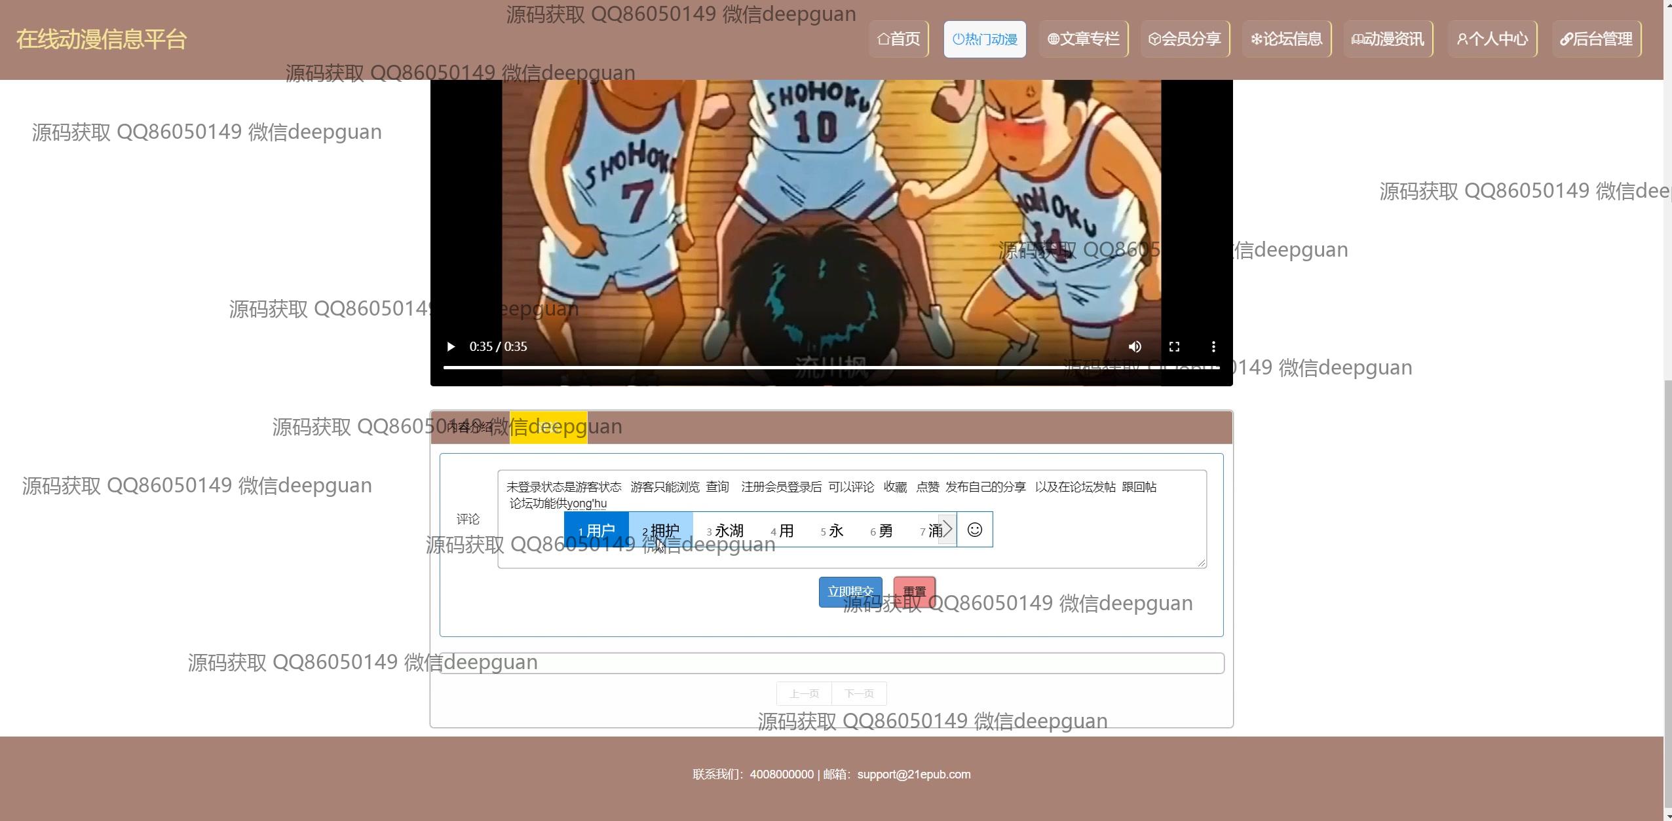Choose IME candidate 1 用户
The height and width of the screenshot is (821, 1672).
pos(596,530)
